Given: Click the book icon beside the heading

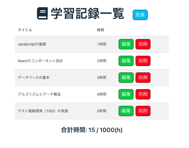Looking at the screenshot, I should 42,13.
